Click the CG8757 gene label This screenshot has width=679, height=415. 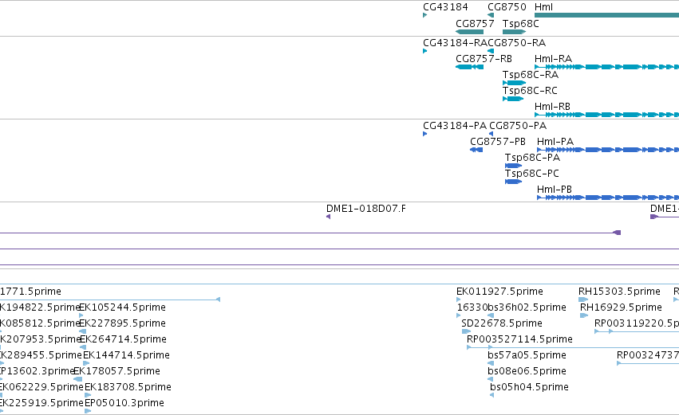pyautogui.click(x=475, y=23)
